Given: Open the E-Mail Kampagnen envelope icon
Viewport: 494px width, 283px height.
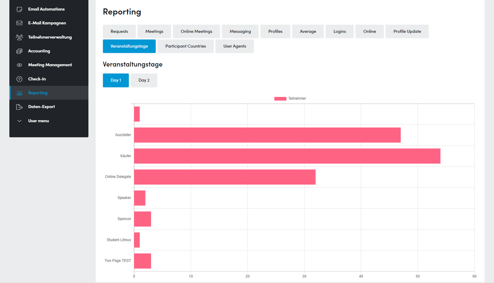Looking at the screenshot, I should 19,23.
